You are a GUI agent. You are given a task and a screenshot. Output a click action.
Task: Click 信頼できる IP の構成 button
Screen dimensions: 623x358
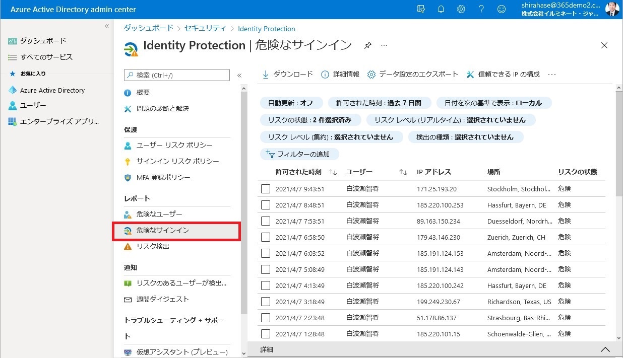pyautogui.click(x=503, y=75)
